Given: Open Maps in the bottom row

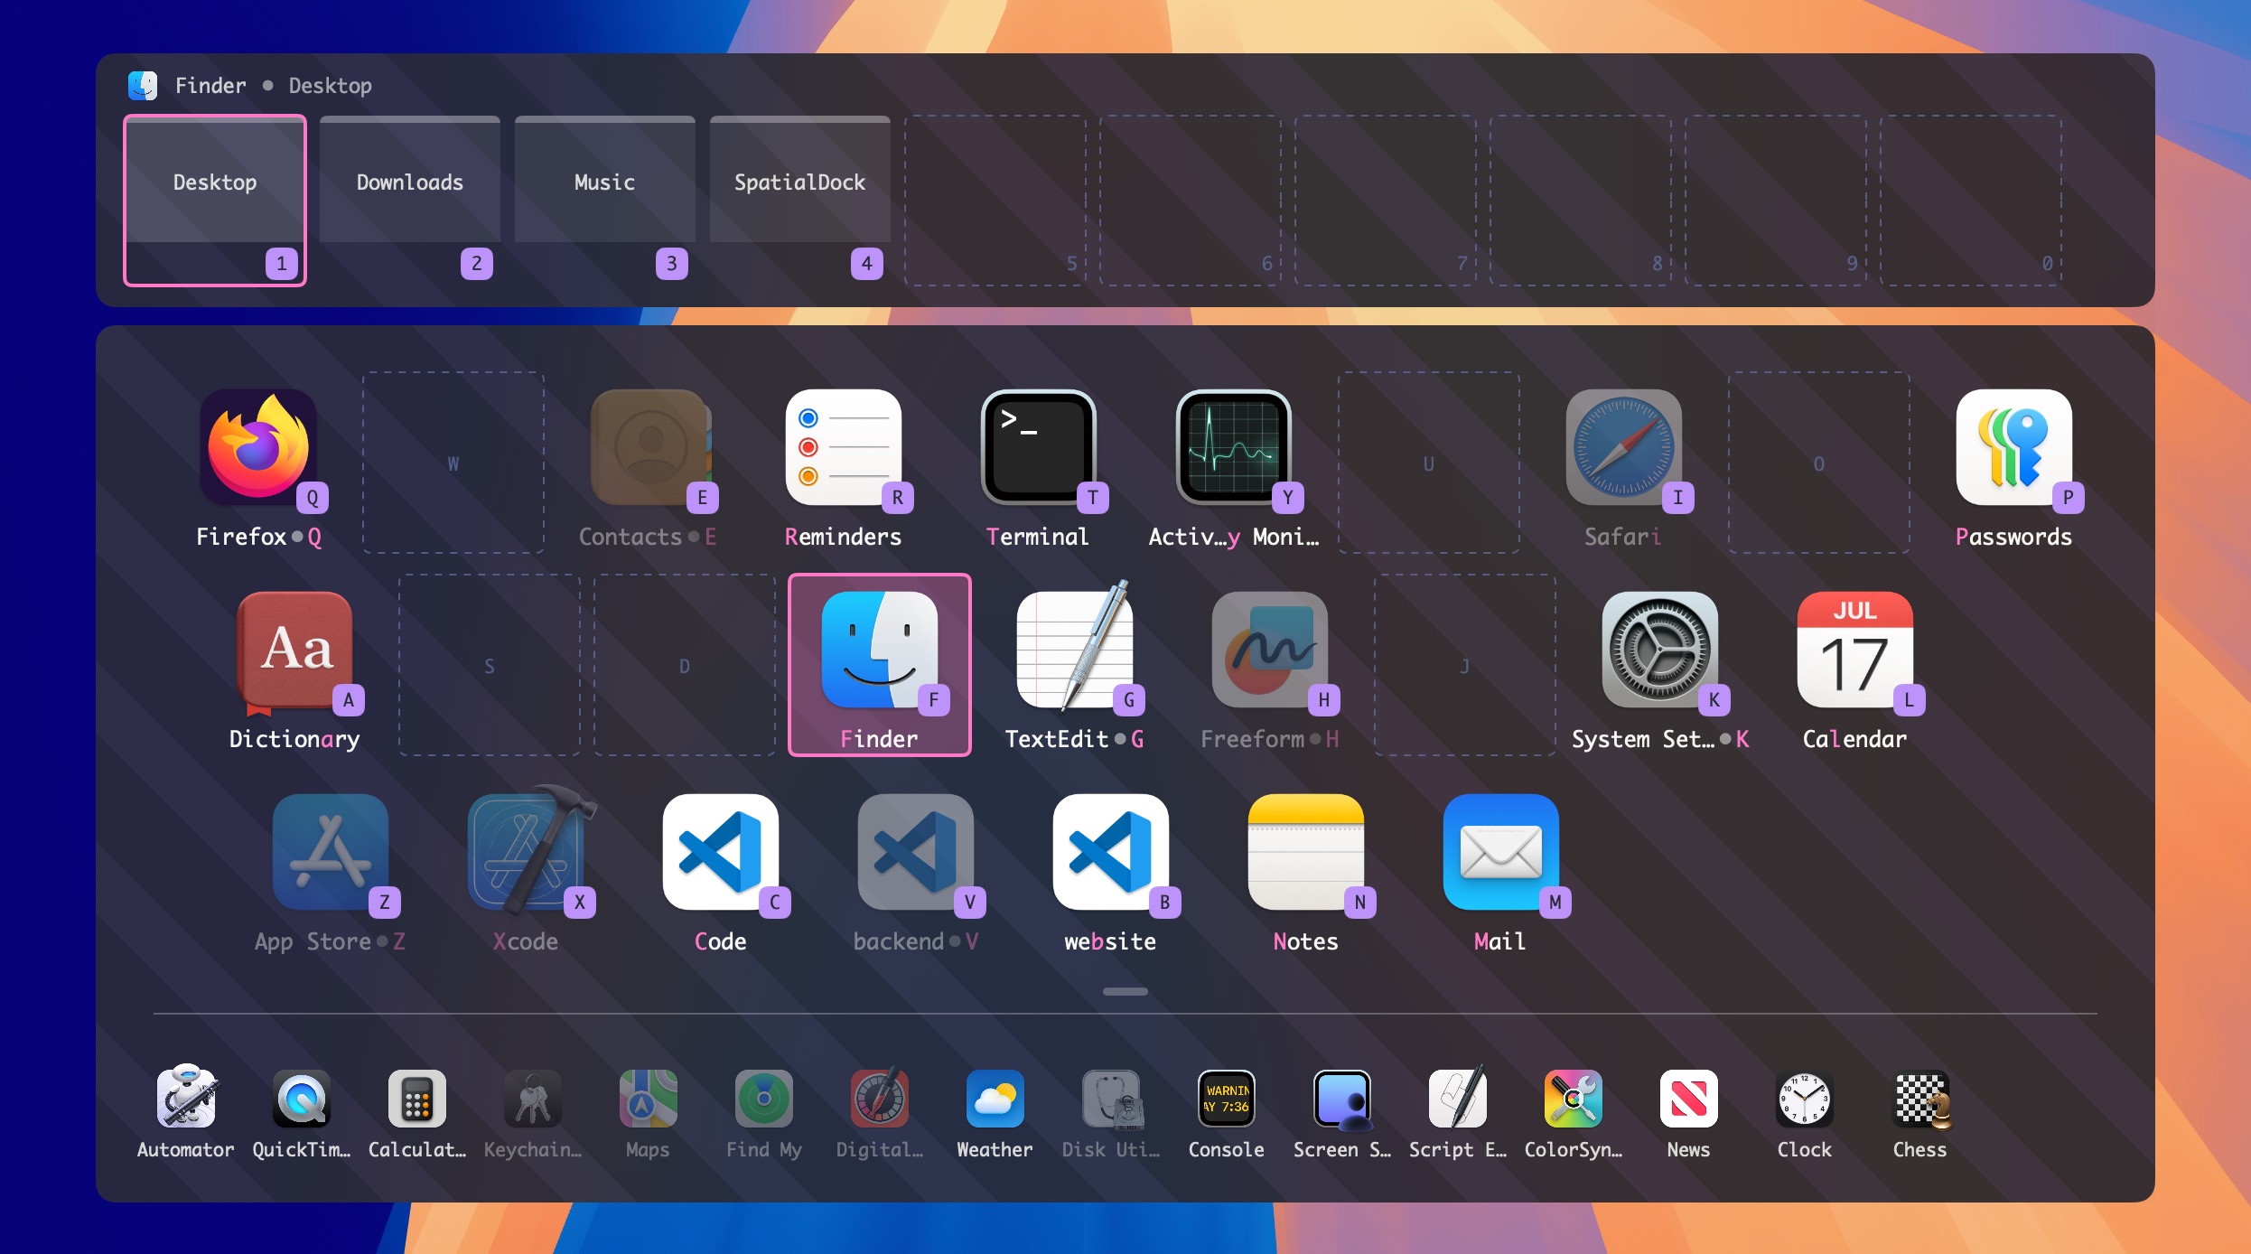Looking at the screenshot, I should point(649,1099).
